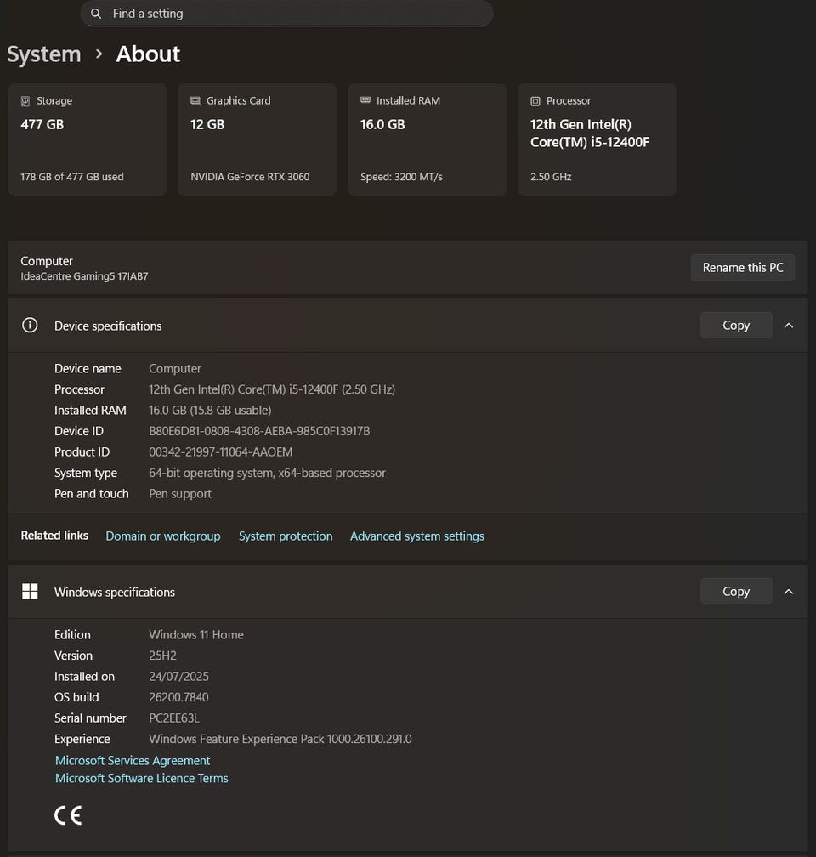Click the Find a setting search box
The image size is (816, 857).
coord(289,14)
